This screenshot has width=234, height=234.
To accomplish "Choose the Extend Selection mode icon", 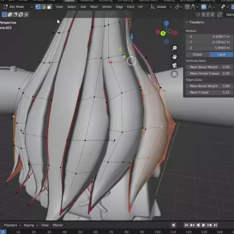I will click(x=10, y=15).
